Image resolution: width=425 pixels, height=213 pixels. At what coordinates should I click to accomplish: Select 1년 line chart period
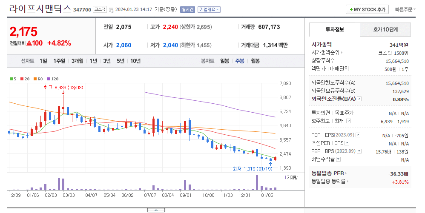pyautogui.click(x=93, y=61)
